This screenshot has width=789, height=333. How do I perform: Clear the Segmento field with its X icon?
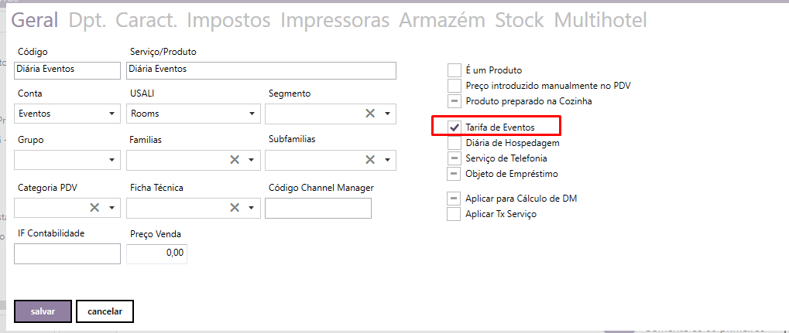(x=370, y=114)
